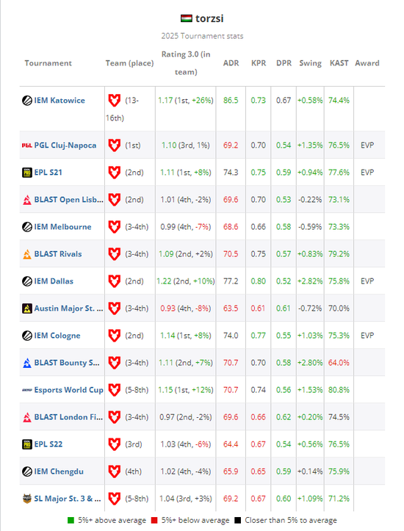Click the PGL logo beside Cluj-Napoca
404x531 pixels.
(x=27, y=145)
